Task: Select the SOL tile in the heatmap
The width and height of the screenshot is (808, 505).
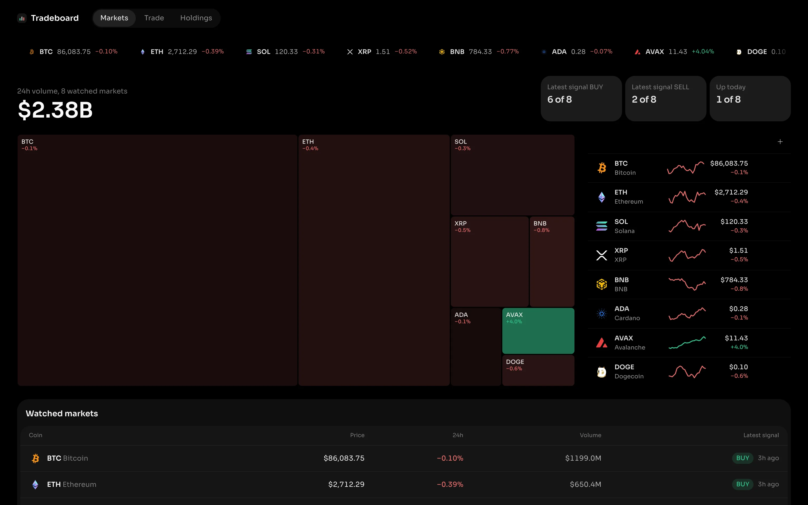Action: tap(512, 175)
